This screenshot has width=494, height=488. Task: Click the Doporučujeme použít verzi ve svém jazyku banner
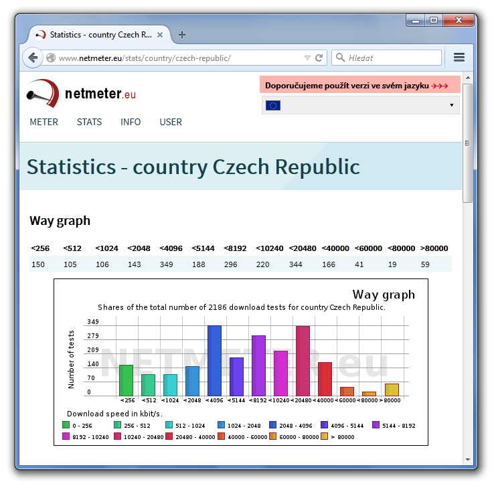click(359, 84)
